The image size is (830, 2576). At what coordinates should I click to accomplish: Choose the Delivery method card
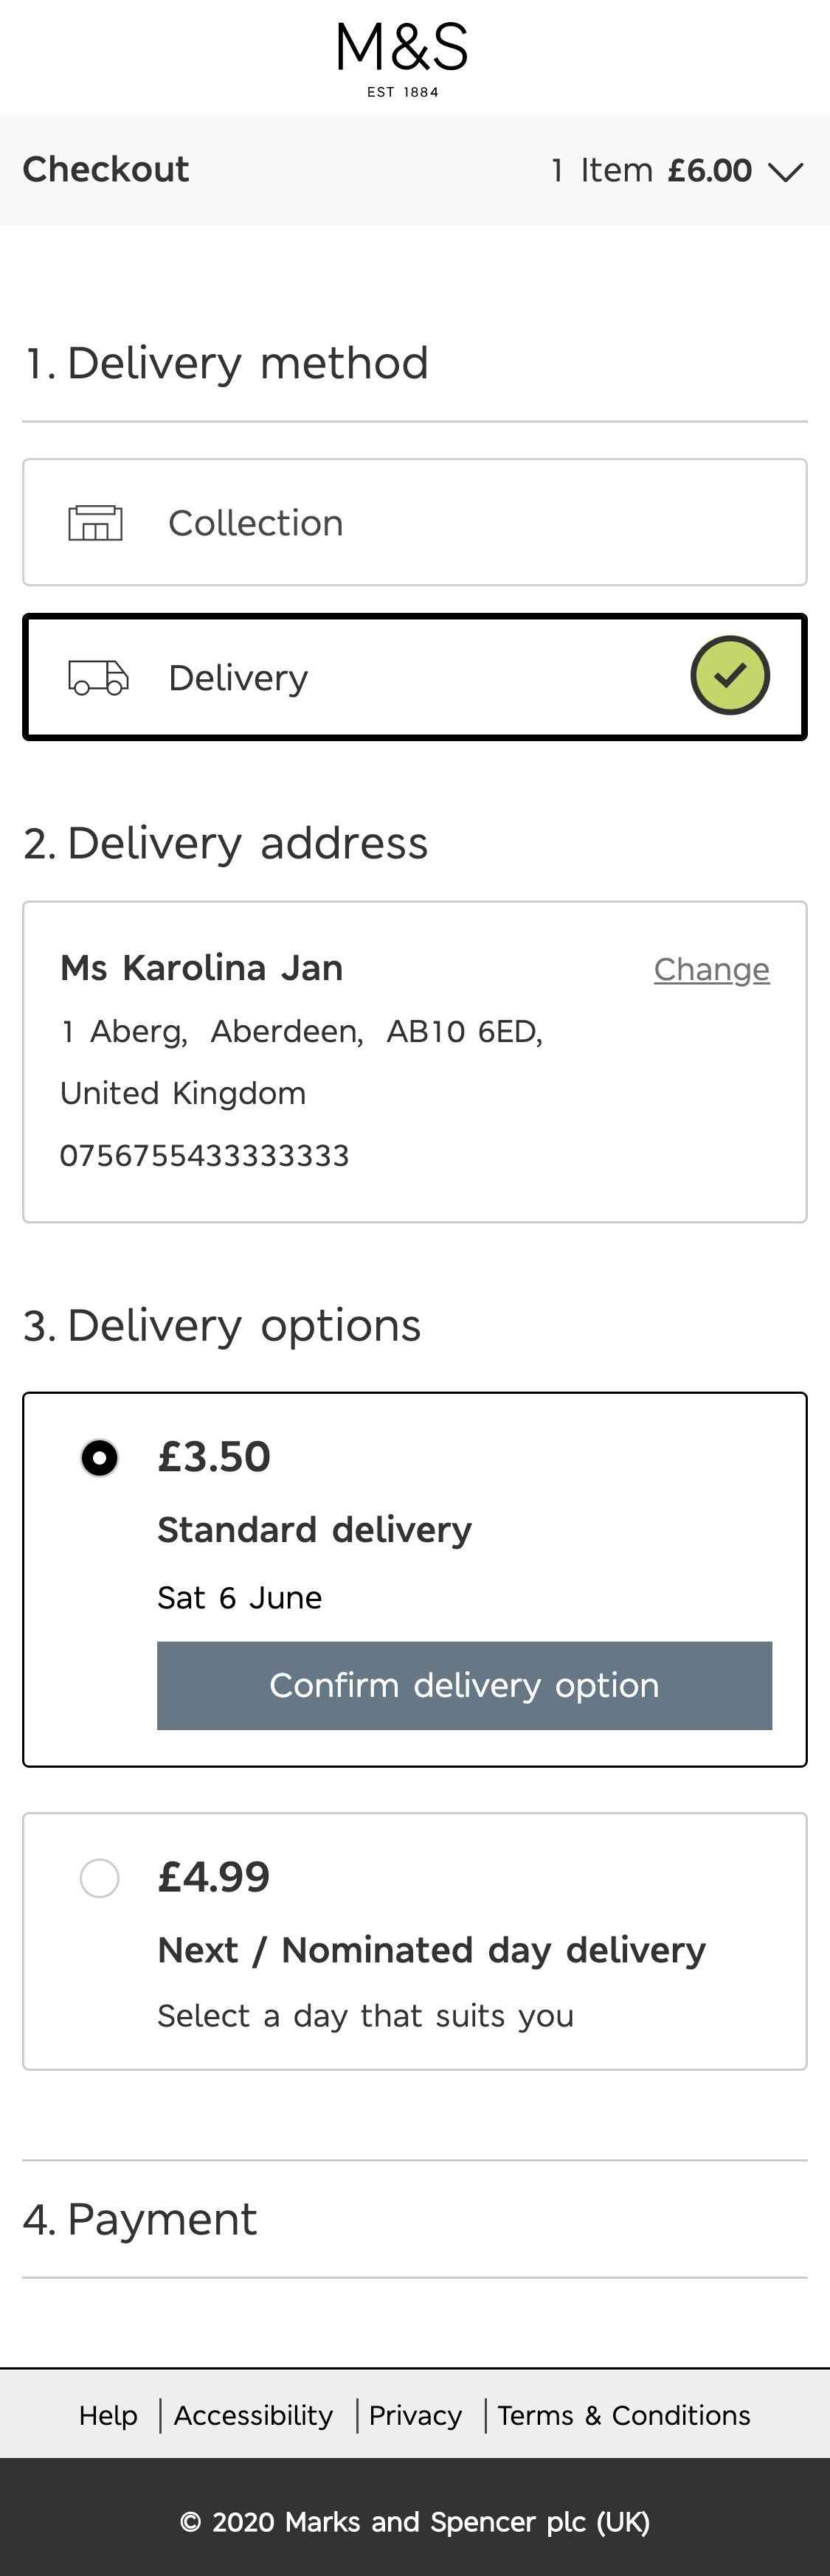pos(414,676)
